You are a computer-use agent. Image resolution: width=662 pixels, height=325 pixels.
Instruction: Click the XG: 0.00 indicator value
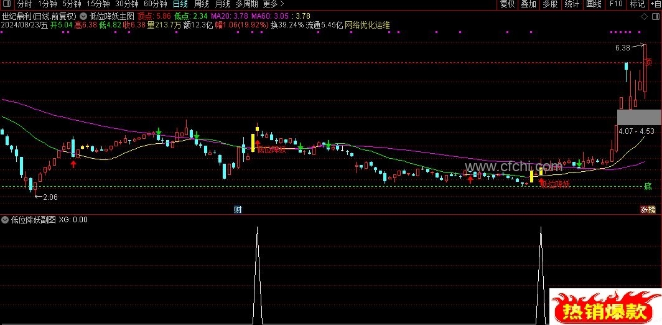(73, 220)
